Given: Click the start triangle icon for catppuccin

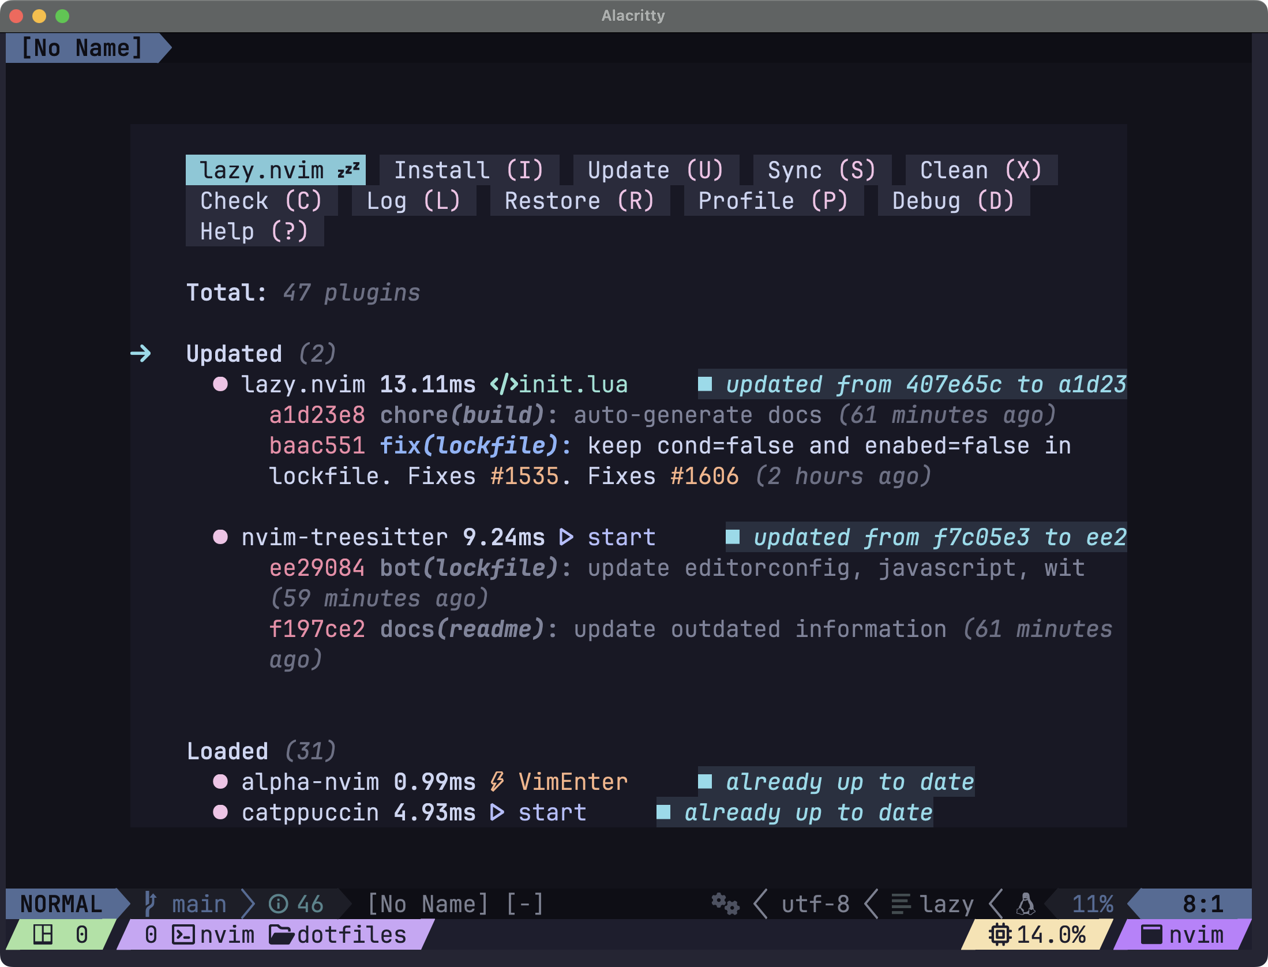Looking at the screenshot, I should pos(497,812).
